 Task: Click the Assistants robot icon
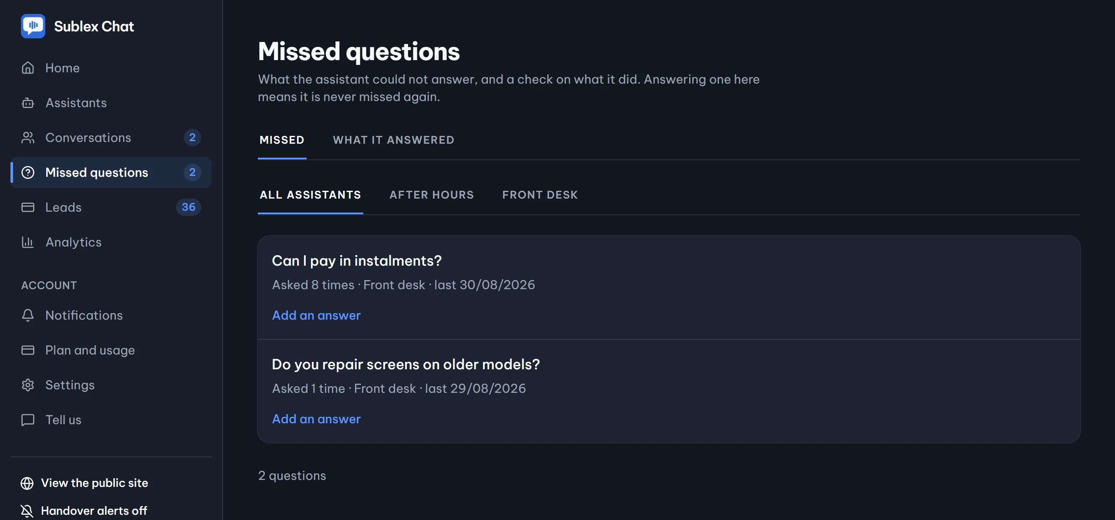pyautogui.click(x=28, y=103)
